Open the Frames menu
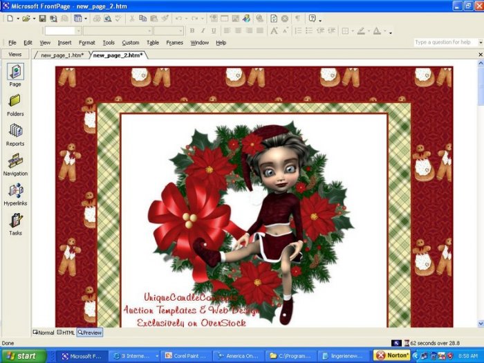This screenshot has width=484, height=363. [175, 43]
